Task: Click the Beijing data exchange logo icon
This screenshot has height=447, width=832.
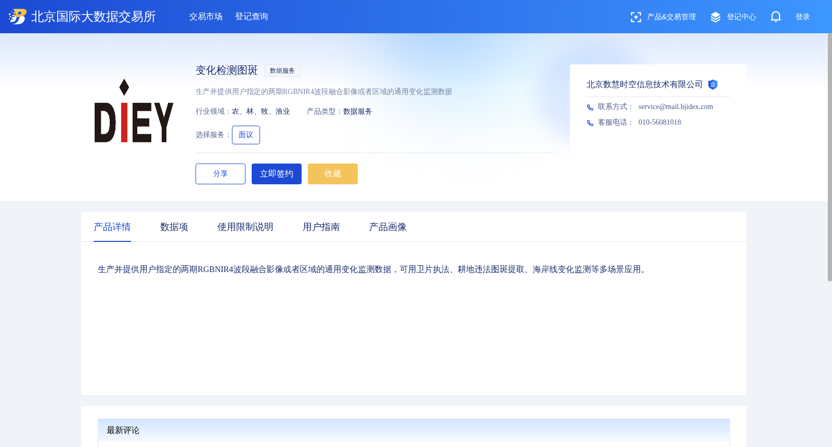Action: point(17,17)
